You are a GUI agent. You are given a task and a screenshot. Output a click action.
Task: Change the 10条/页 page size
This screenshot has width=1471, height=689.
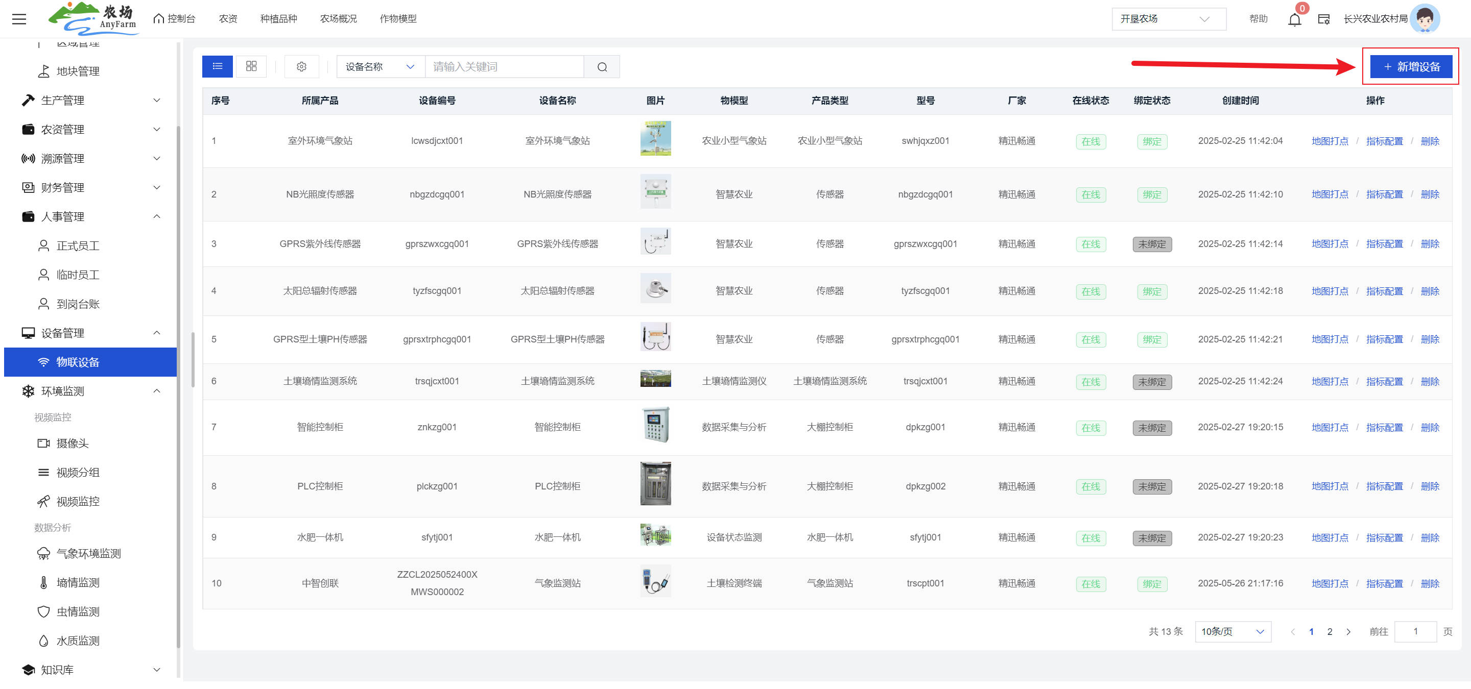1232,631
